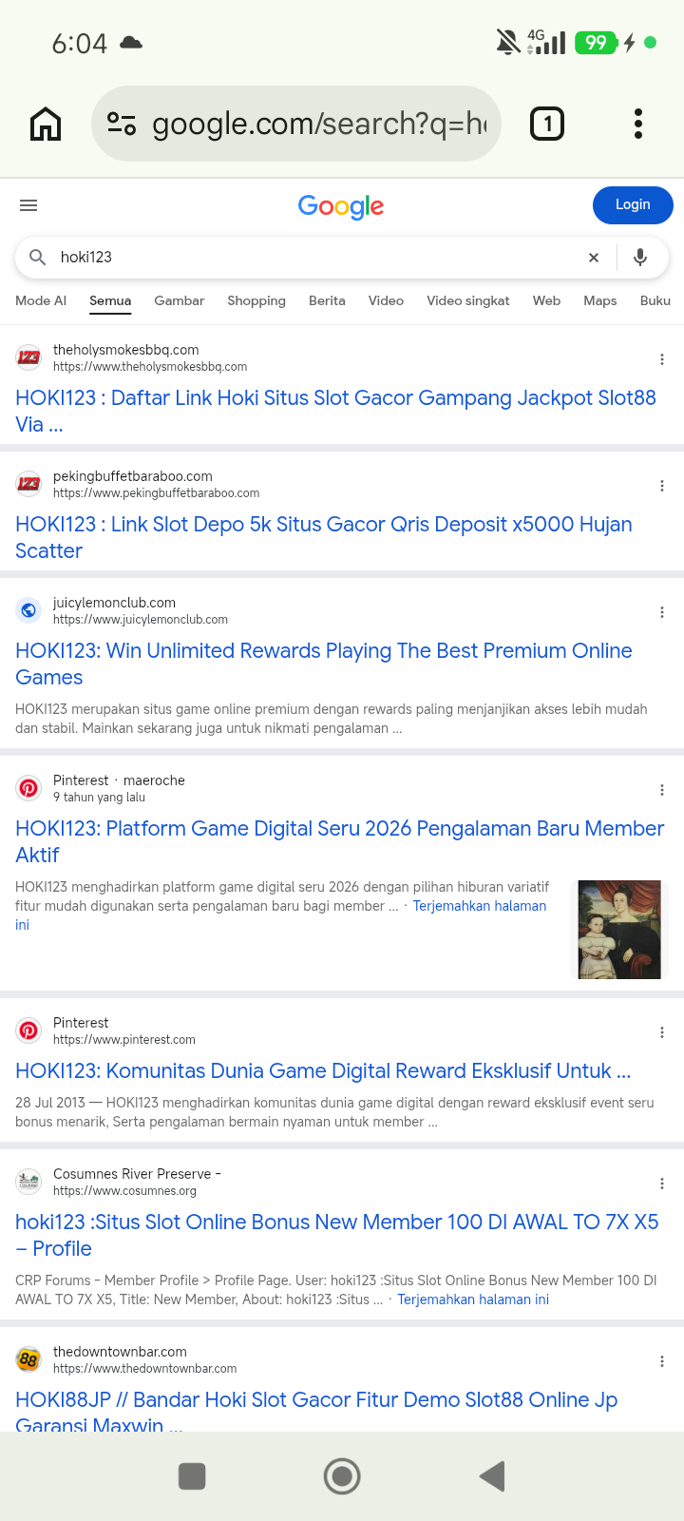The height and width of the screenshot is (1521, 684).
Task: Open the Video tab
Action: (x=386, y=300)
